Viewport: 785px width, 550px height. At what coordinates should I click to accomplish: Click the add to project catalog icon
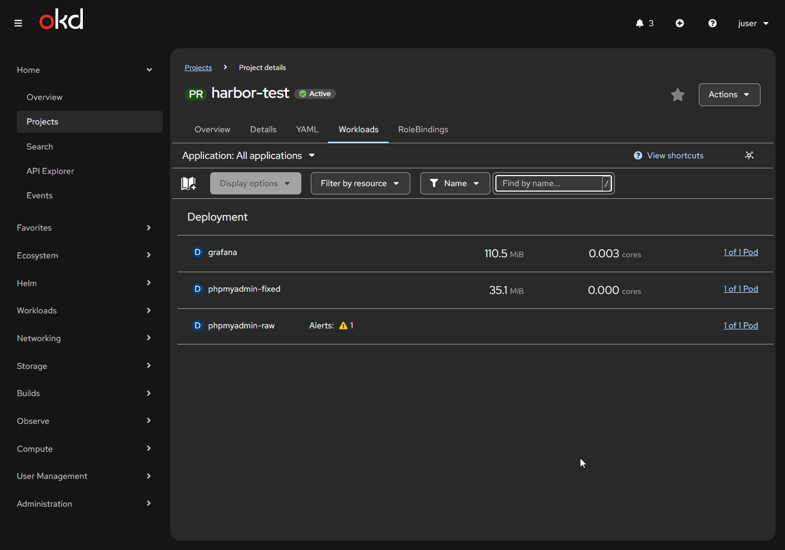188,183
